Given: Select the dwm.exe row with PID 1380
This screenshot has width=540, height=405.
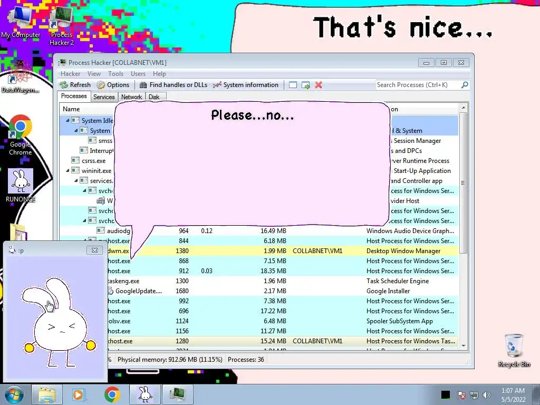Looking at the screenshot, I should click(283, 250).
